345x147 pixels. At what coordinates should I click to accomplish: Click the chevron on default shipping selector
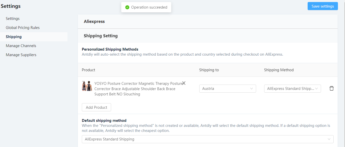click(x=329, y=139)
